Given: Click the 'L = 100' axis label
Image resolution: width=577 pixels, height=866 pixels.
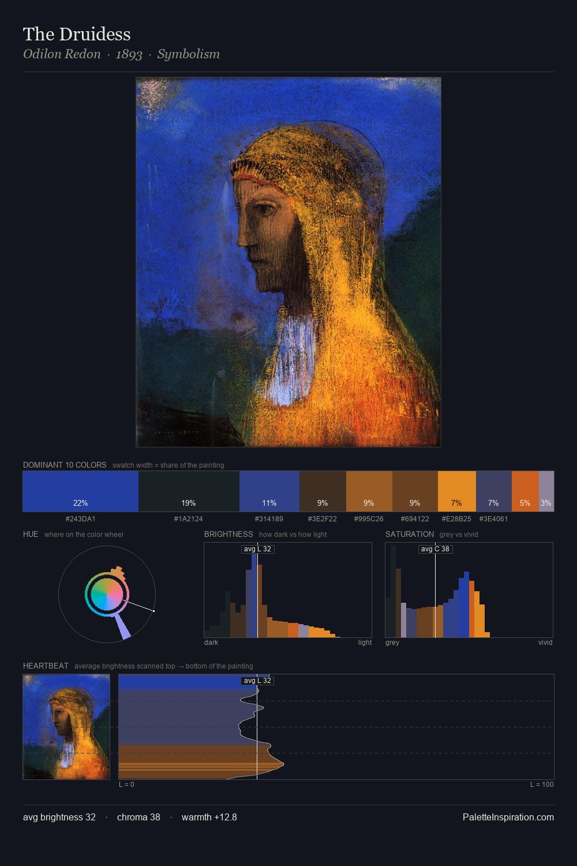Looking at the screenshot, I should [x=542, y=785].
